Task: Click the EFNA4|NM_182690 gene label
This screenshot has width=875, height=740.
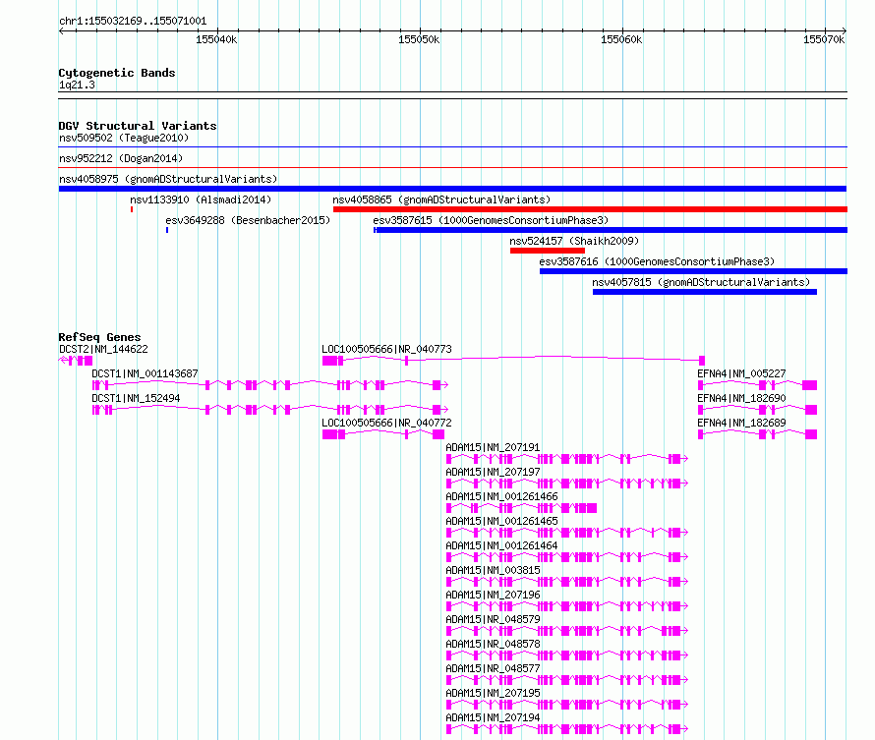Action: click(x=741, y=398)
